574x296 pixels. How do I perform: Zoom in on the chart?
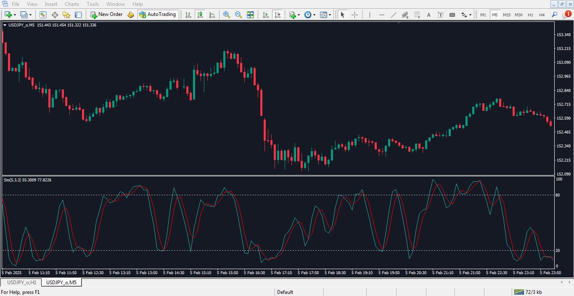coord(227,15)
